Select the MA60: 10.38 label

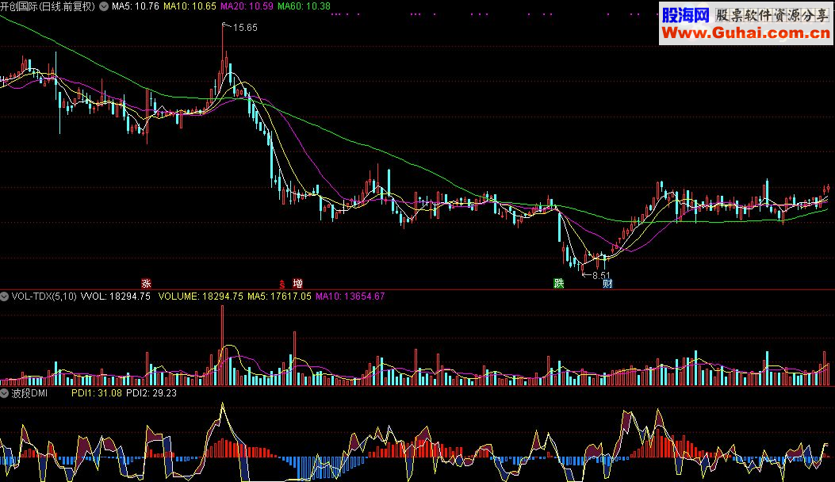[x=304, y=6]
